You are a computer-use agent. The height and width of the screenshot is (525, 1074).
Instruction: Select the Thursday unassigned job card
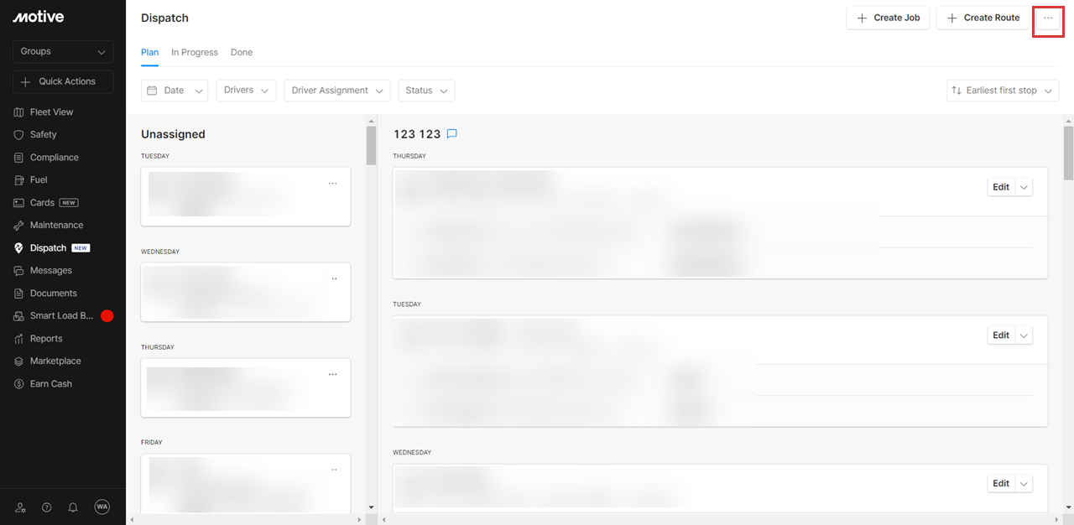point(245,387)
